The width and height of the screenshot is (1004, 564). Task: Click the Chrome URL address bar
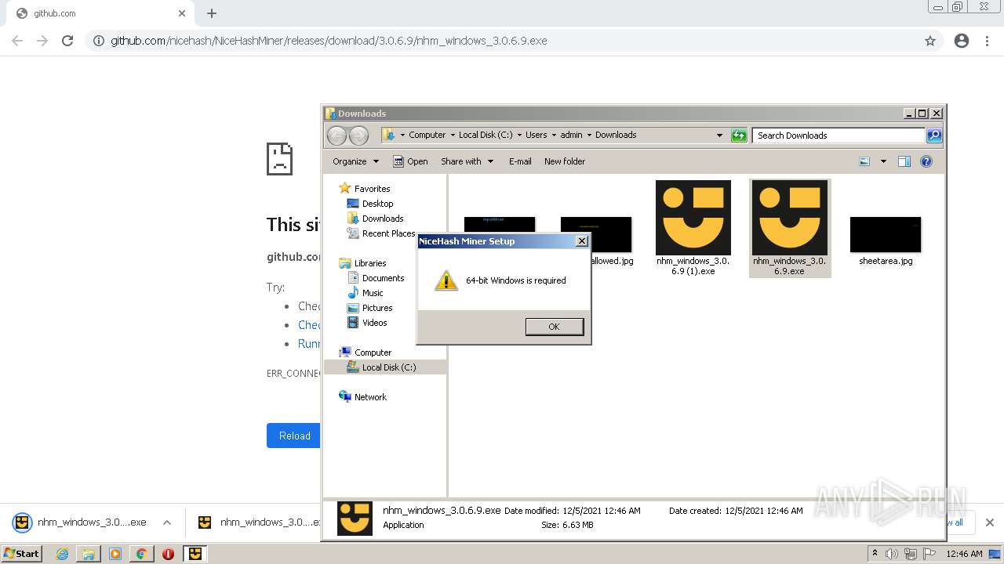[x=514, y=41]
